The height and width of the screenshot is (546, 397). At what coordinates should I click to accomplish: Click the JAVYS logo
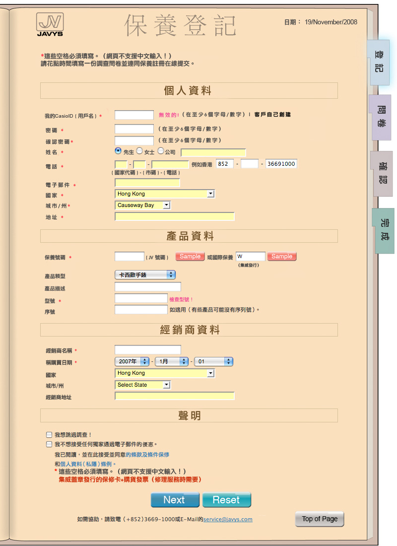point(50,24)
